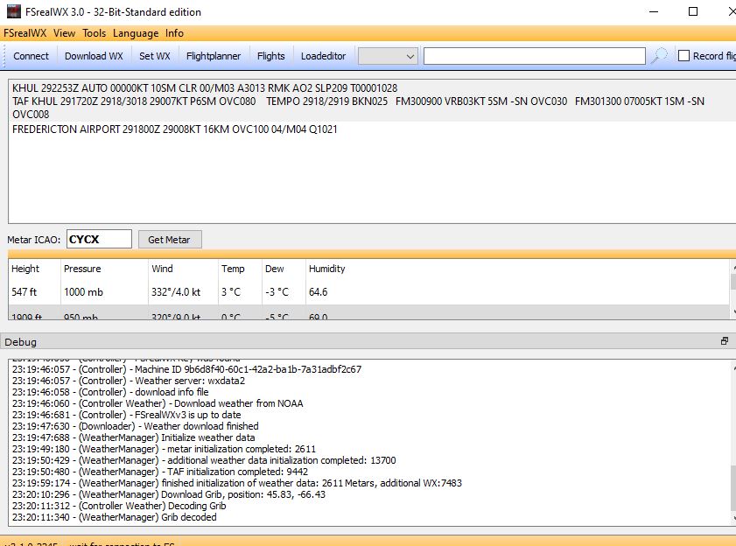Image resolution: width=736 pixels, height=546 pixels.
Task: Click 'Weather download finished' log line
Action: click(x=135, y=426)
